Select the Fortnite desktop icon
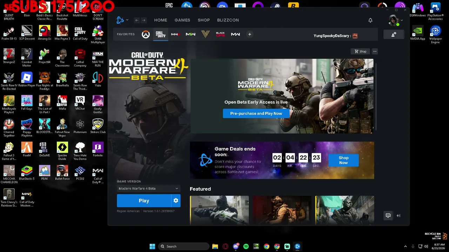Image resolution: width=449 pixels, height=252 pixels. (x=98, y=149)
